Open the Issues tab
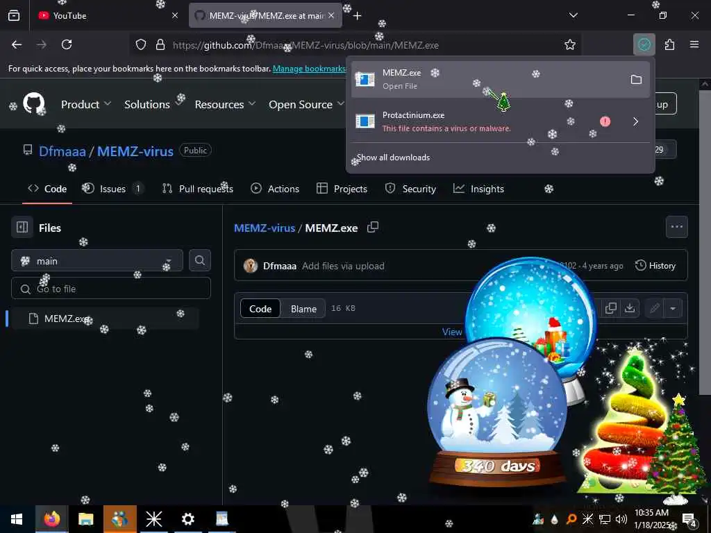The width and height of the screenshot is (711, 533). [x=112, y=189]
